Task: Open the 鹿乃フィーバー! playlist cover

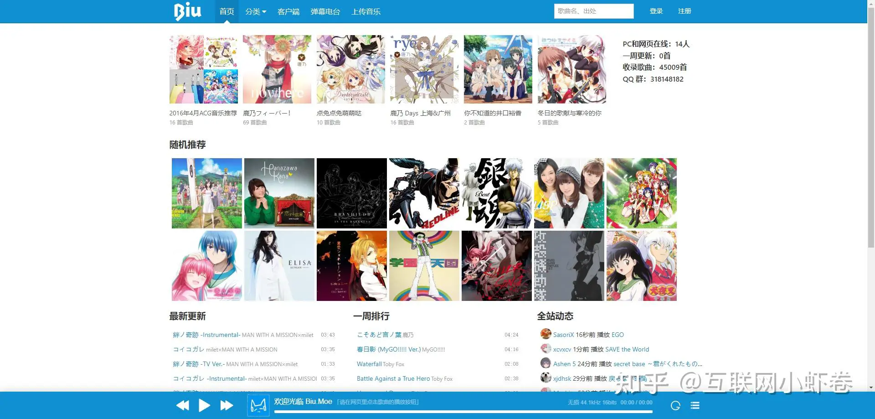Action: (x=277, y=69)
